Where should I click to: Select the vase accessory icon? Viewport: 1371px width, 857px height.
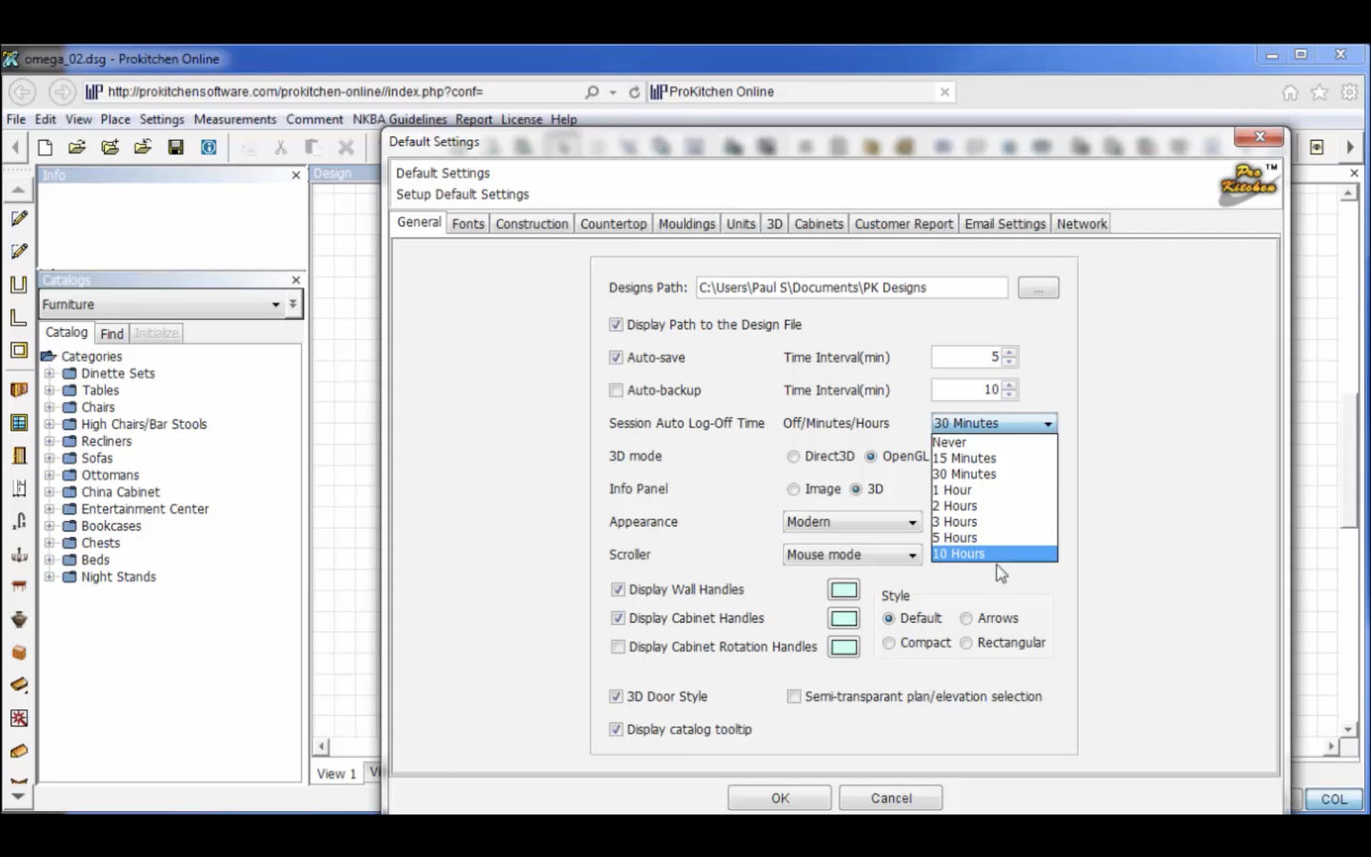click(x=18, y=620)
